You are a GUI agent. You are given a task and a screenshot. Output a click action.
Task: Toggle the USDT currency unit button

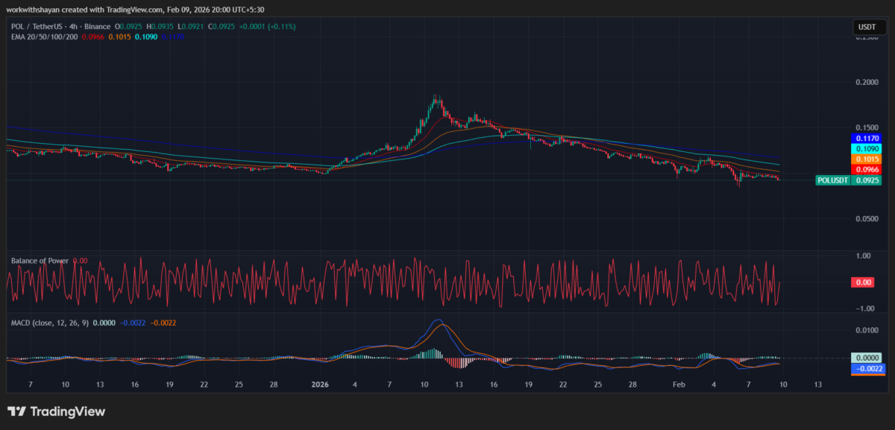pos(867,25)
